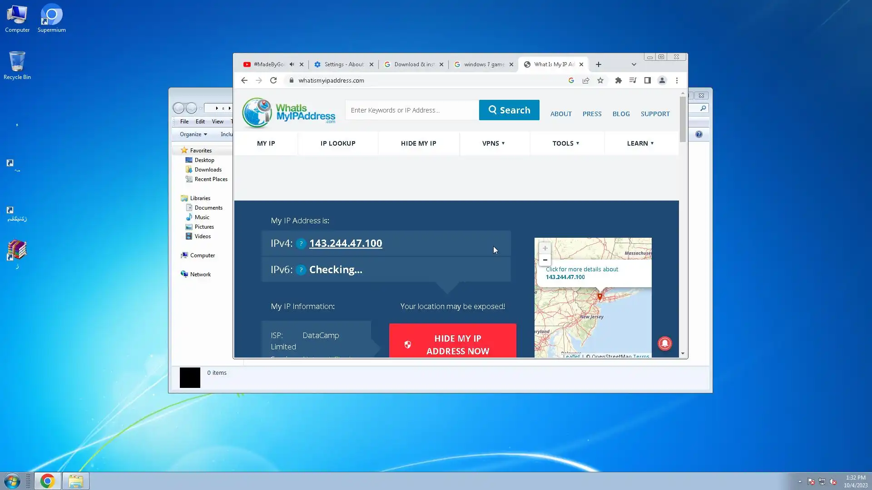
Task: Mute the YouTube tab audio icon
Action: pyautogui.click(x=292, y=64)
